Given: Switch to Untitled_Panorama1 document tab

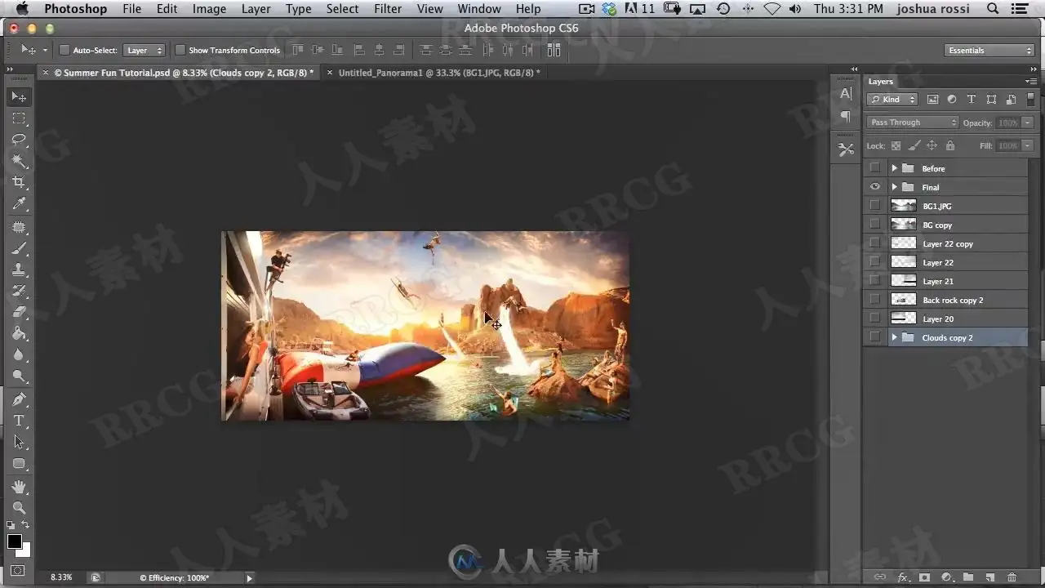Looking at the screenshot, I should [438, 73].
